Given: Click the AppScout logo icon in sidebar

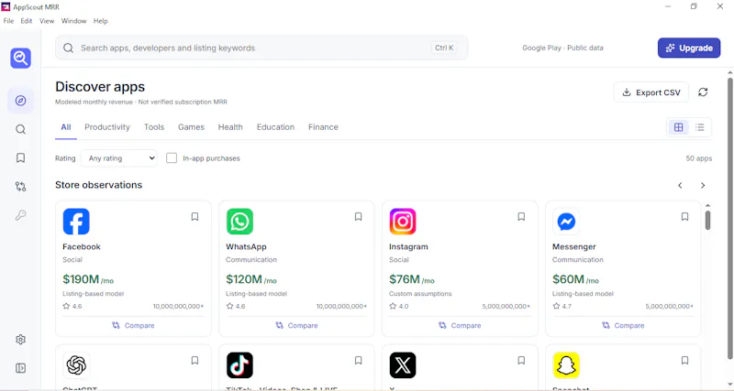Looking at the screenshot, I should [x=20, y=58].
